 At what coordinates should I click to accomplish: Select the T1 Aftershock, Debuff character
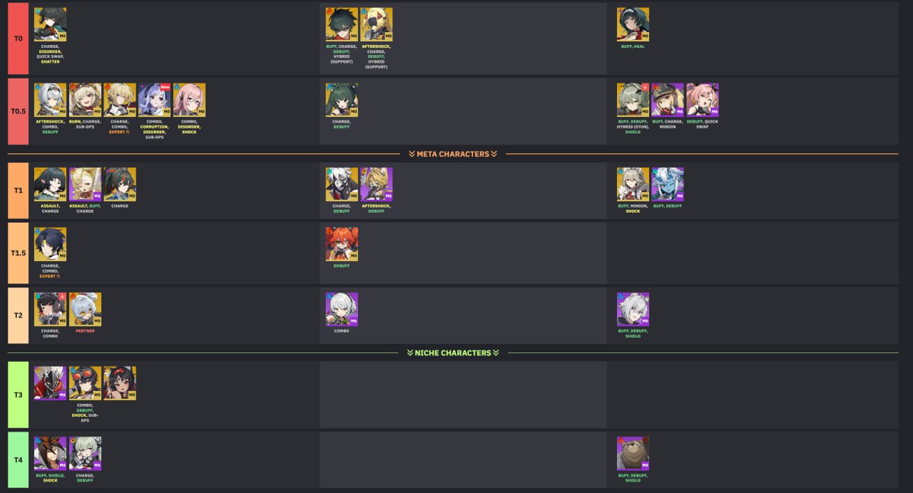point(377,184)
